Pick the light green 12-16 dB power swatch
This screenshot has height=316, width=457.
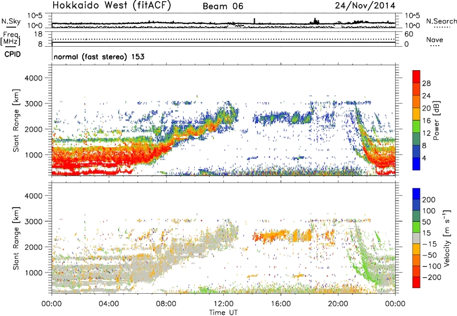click(416, 127)
